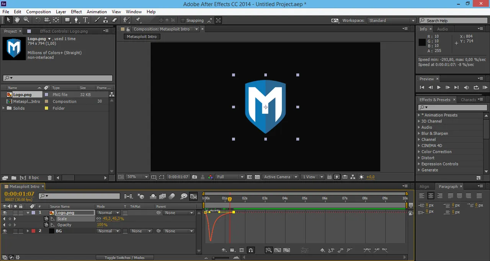Switch to the Audio tab

coord(443,29)
